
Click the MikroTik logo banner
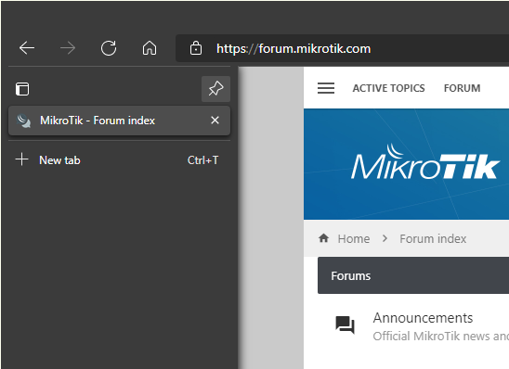tap(424, 162)
